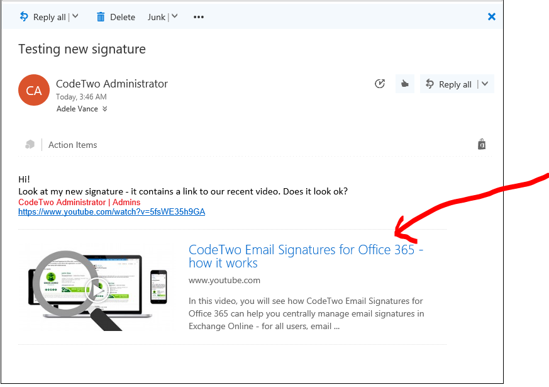Pin this email via its header toggle icon
Viewport: 549px width, 387px height.
404,84
